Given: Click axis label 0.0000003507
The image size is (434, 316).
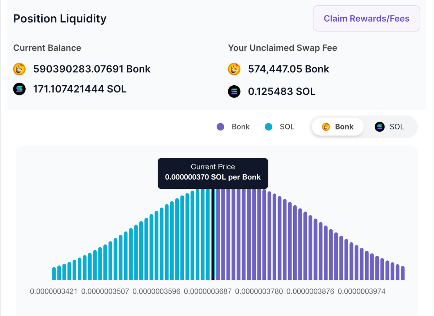Looking at the screenshot, I should 105,291.
